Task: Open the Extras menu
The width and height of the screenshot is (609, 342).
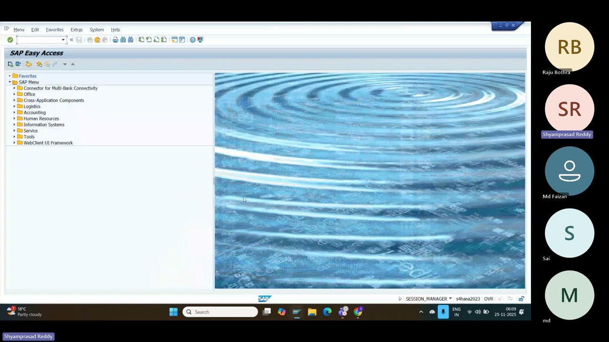Action: point(77,29)
